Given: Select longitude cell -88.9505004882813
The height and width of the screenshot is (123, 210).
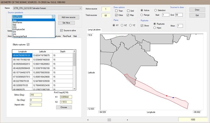Looking at the screenshot, I should click(22, 64).
